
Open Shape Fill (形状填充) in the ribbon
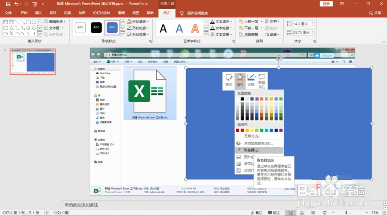pos(138,22)
